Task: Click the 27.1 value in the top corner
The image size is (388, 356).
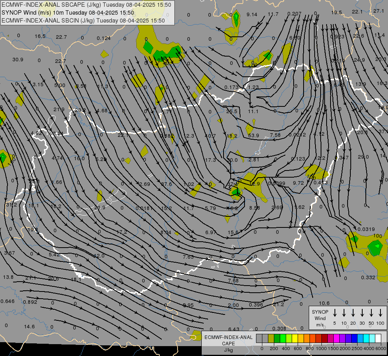Action: click(x=378, y=11)
